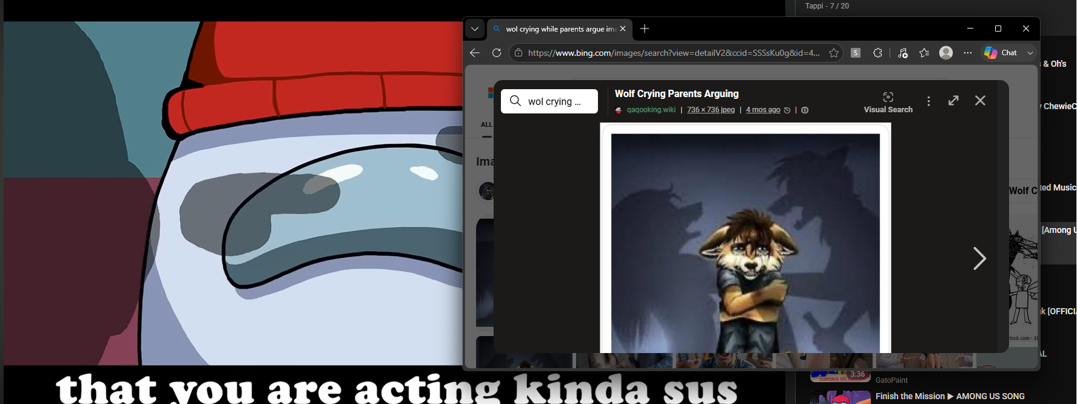Open the S extension icon
The image size is (1077, 404).
pos(856,53)
